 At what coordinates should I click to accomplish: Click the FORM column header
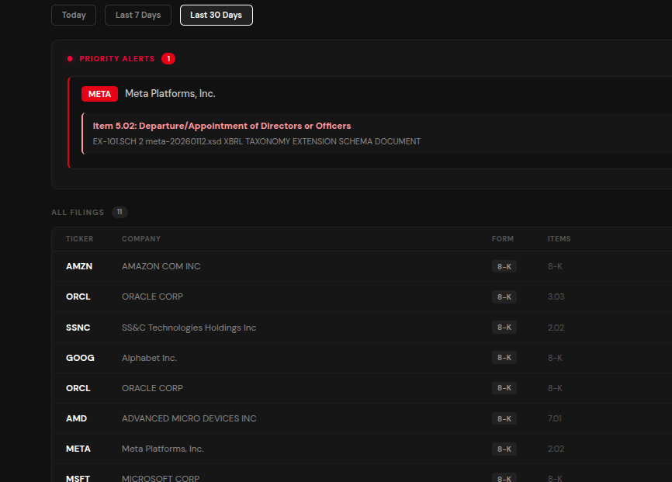click(503, 239)
